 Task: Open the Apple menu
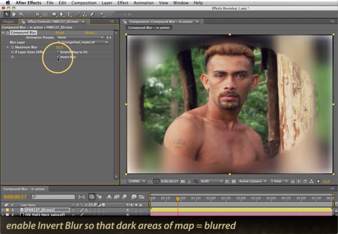(x=8, y=3)
